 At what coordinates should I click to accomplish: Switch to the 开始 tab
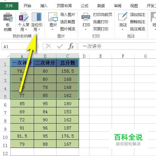coord(27,6)
